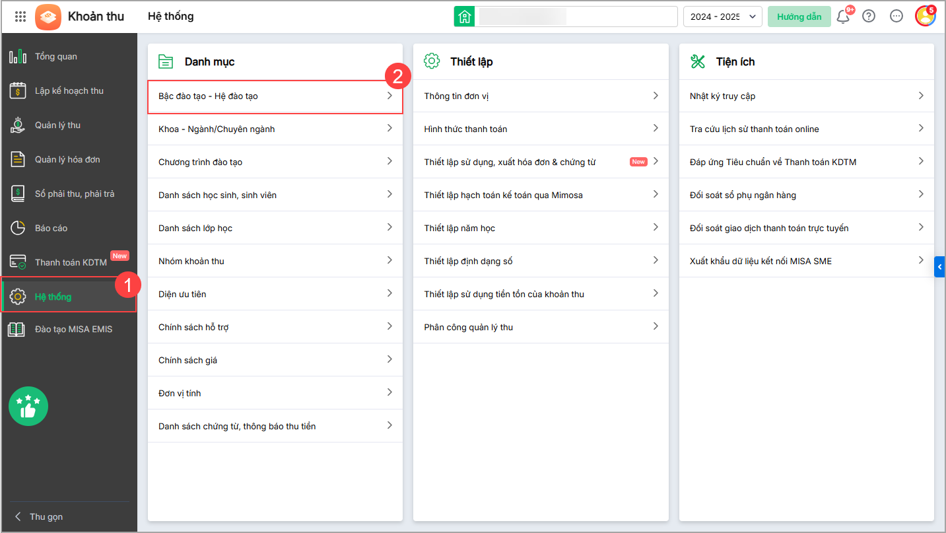Open the app launcher grid icon
946x533 pixels.
click(20, 17)
